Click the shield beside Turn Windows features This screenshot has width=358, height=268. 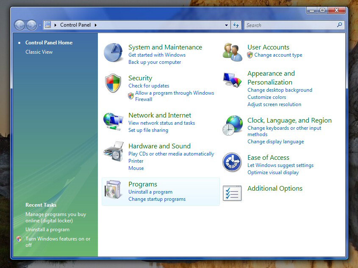(x=19, y=238)
